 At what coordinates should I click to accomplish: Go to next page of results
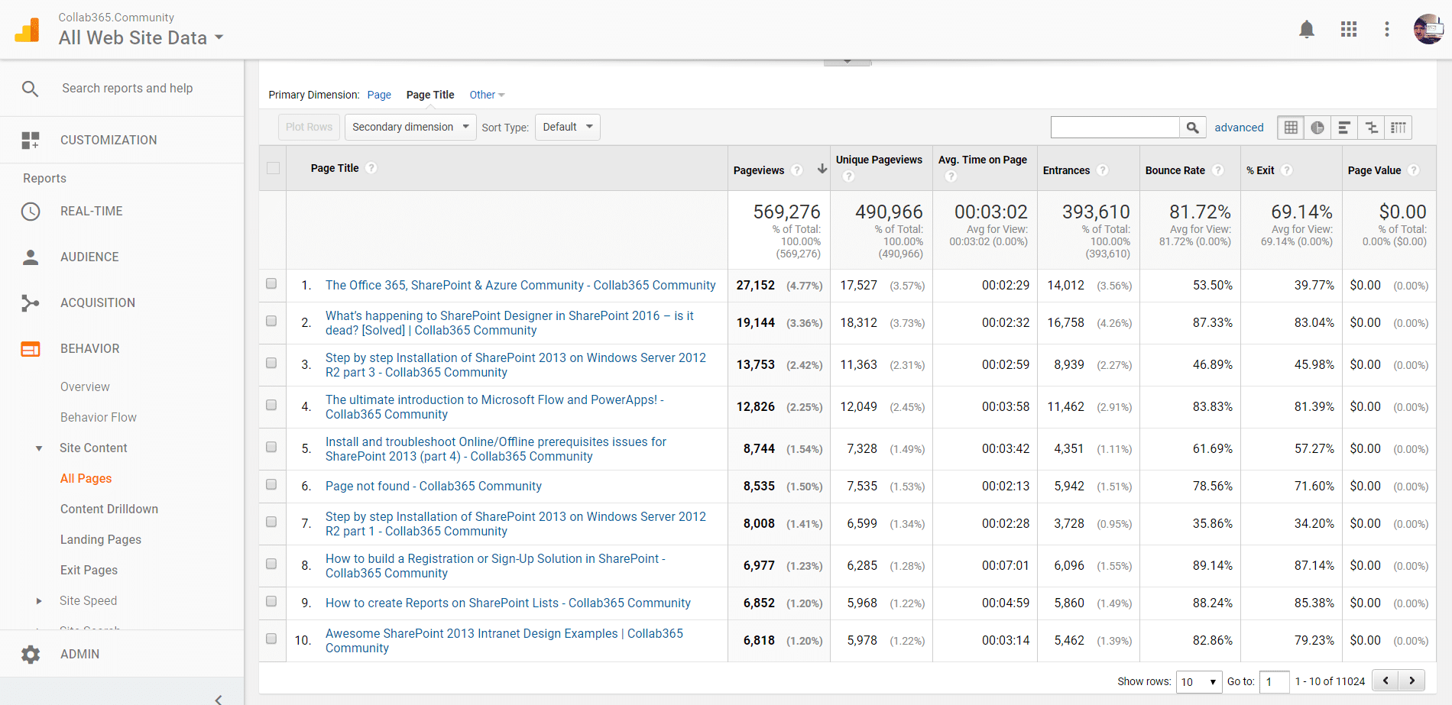(1411, 681)
